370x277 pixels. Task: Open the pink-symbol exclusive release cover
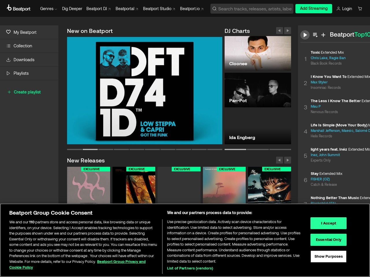(x=88, y=185)
